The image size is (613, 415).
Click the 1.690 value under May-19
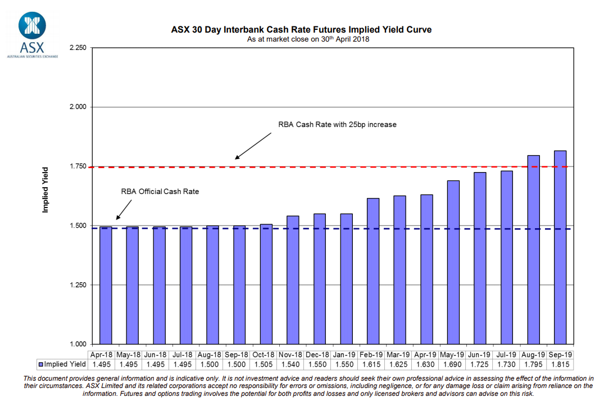(453, 364)
